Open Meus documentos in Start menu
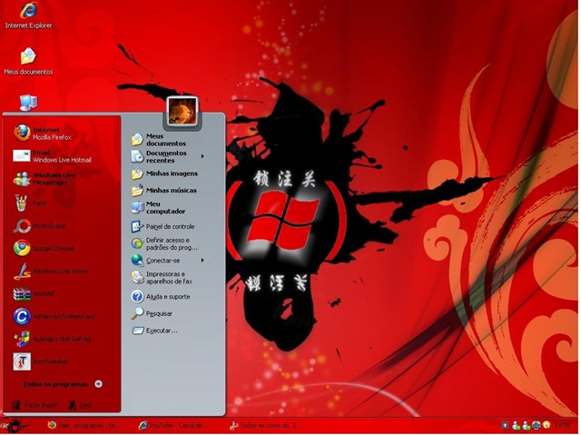 [x=159, y=140]
